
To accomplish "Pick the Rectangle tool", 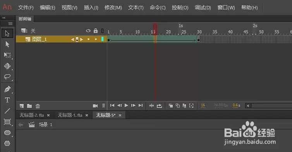I will 7,122.
